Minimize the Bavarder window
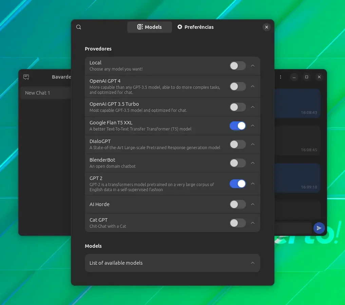The image size is (345, 305). click(294, 77)
